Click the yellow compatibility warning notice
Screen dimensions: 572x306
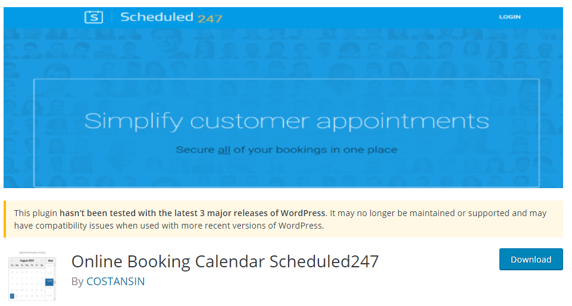pos(283,219)
